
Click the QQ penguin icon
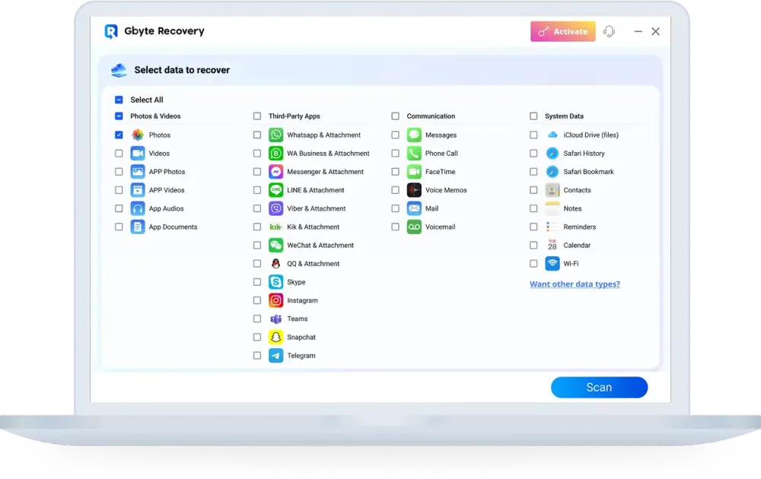click(275, 264)
